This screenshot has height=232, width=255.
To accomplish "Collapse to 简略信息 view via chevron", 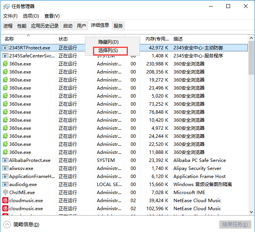I will coord(7,225).
